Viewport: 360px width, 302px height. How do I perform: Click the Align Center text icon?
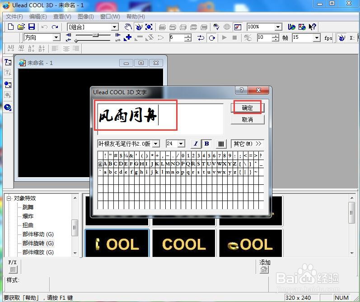(x=66, y=48)
